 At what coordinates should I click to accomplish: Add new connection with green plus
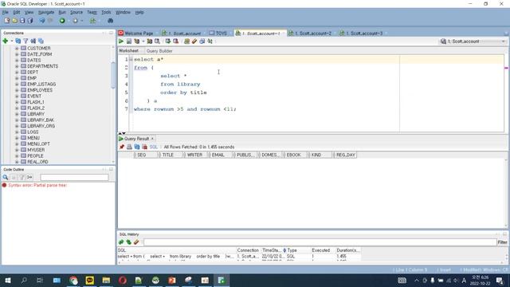[x=6, y=41]
